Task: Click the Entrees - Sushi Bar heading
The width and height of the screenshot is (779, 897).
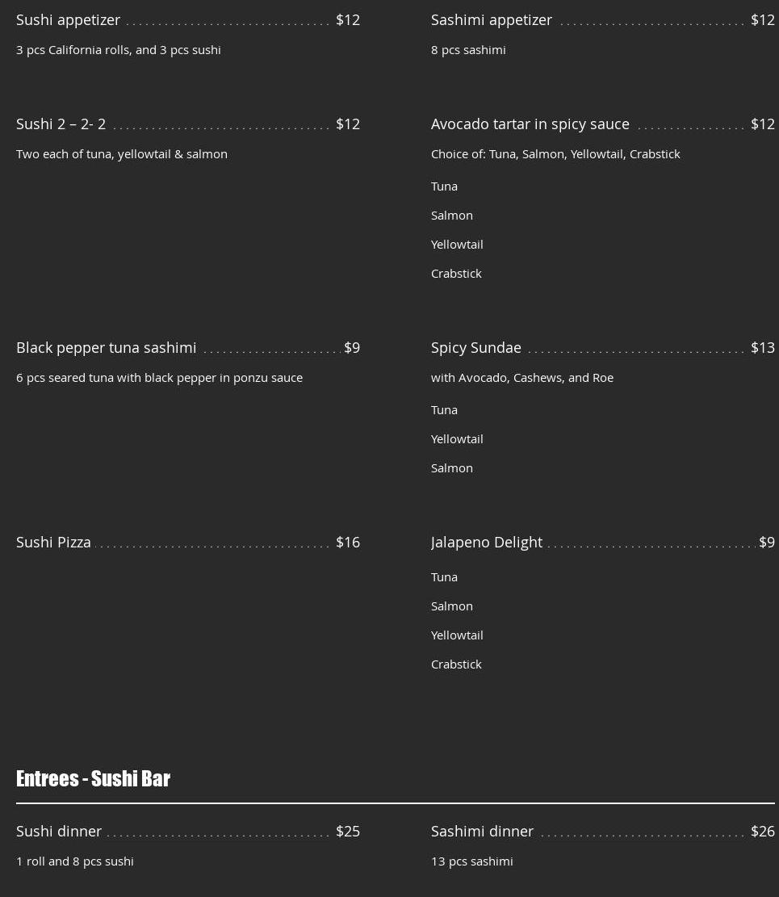Action: click(x=93, y=778)
